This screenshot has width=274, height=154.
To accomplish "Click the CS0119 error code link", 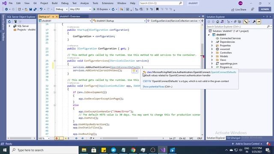I will (x=147, y=81).
